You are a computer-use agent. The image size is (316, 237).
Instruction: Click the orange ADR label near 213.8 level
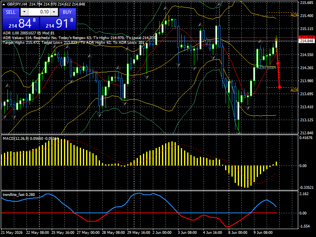click(294, 90)
